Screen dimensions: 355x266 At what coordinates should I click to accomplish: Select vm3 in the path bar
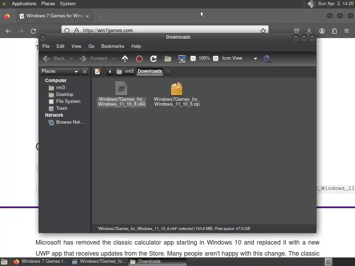[125, 71]
